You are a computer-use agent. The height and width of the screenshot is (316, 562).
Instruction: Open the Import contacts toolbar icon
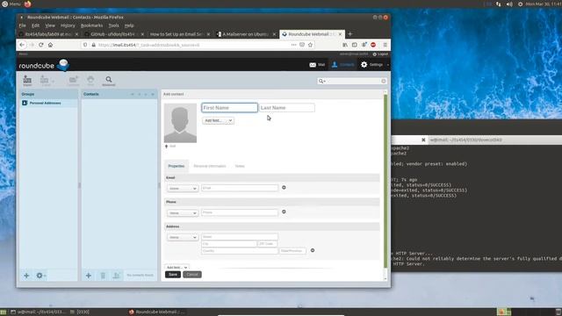pos(27,80)
